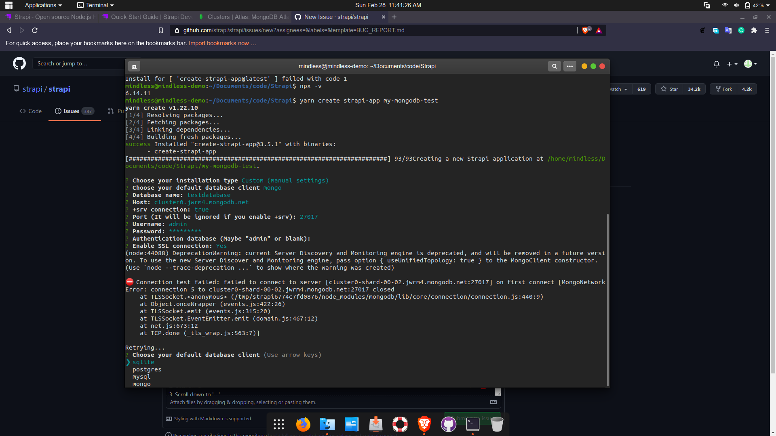
Task: Select the mysql database client option
Action: [141, 376]
